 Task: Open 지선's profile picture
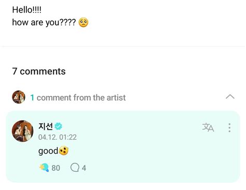[x=22, y=131]
